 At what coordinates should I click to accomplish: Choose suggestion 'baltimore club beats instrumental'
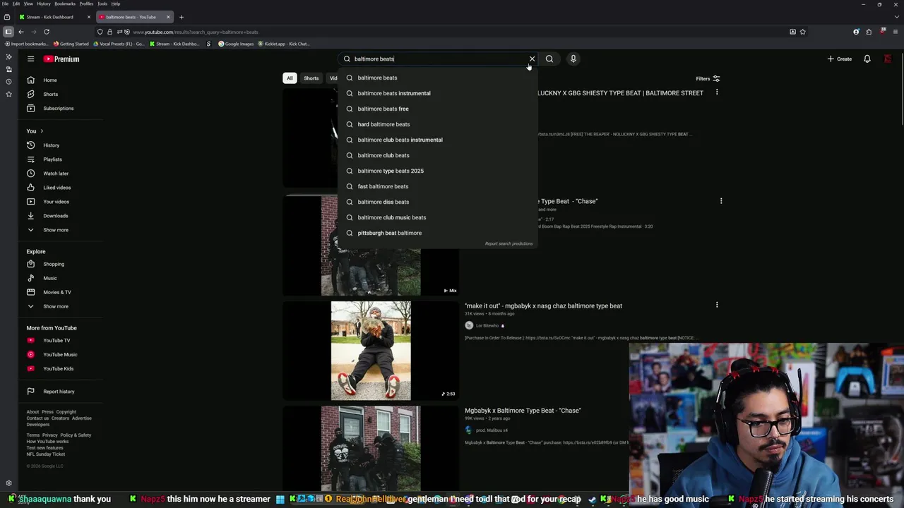coord(438,140)
